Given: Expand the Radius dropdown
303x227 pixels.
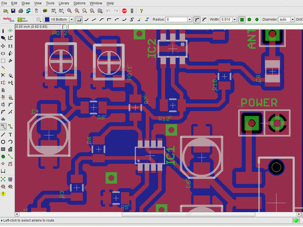Looking at the screenshot, I should coord(189,19).
